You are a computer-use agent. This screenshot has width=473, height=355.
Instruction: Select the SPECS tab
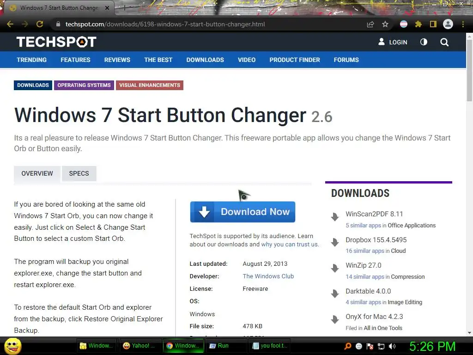(79, 174)
